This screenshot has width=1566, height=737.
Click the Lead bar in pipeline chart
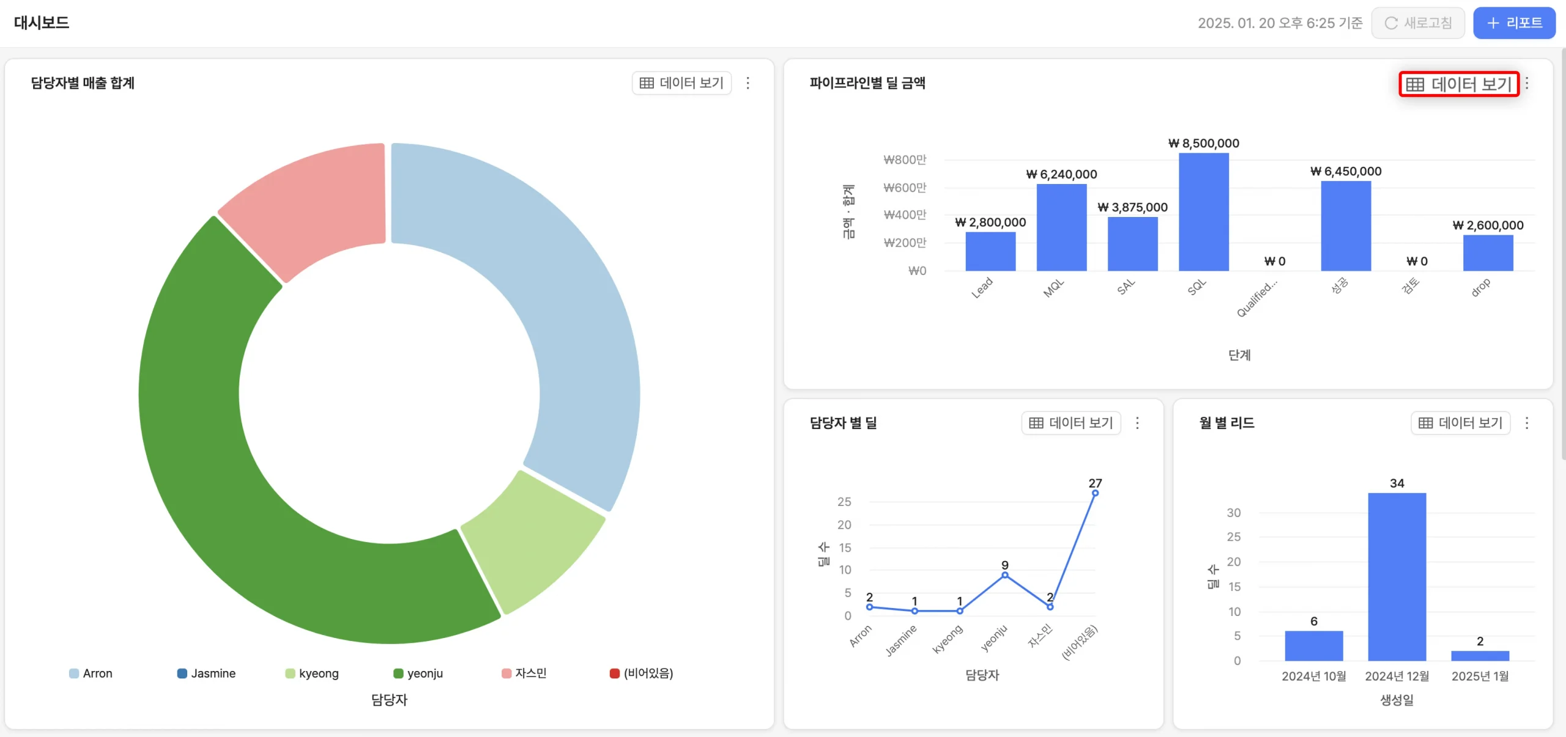coord(990,251)
